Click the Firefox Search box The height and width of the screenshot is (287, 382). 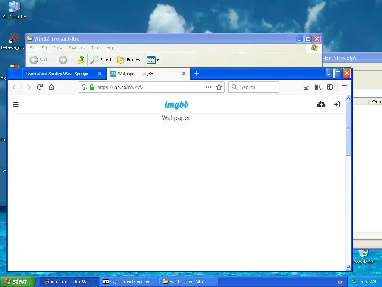coord(254,87)
